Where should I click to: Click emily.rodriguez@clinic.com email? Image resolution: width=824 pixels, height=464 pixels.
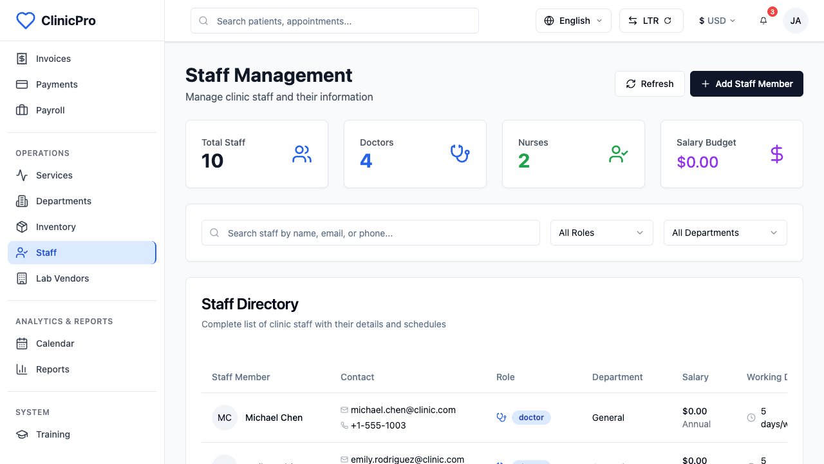pyautogui.click(x=407, y=459)
